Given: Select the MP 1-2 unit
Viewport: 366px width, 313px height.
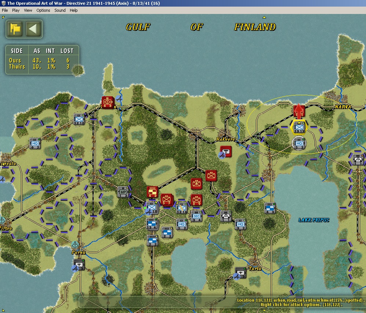Looking at the screenshot, I should click(123, 192).
